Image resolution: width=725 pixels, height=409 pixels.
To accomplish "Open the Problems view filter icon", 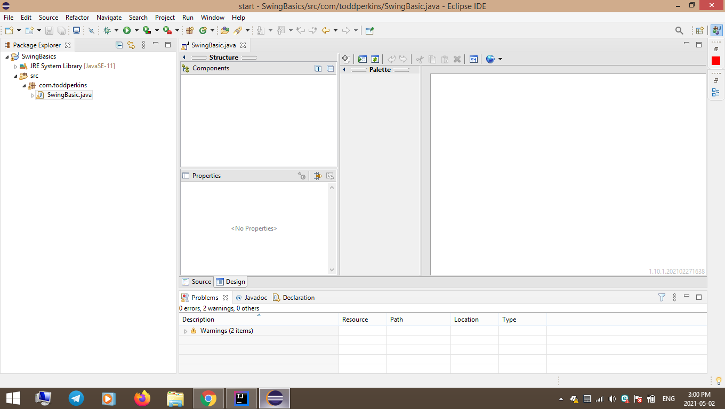I will (x=662, y=298).
